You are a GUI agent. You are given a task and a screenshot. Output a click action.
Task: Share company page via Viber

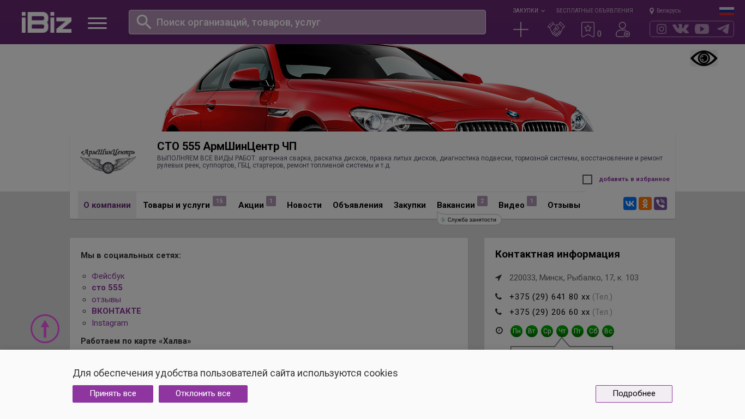pyautogui.click(x=660, y=203)
